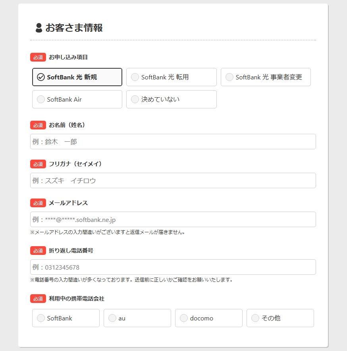Focus the メールアドレス input box
The image size is (347, 351).
[x=173, y=219]
